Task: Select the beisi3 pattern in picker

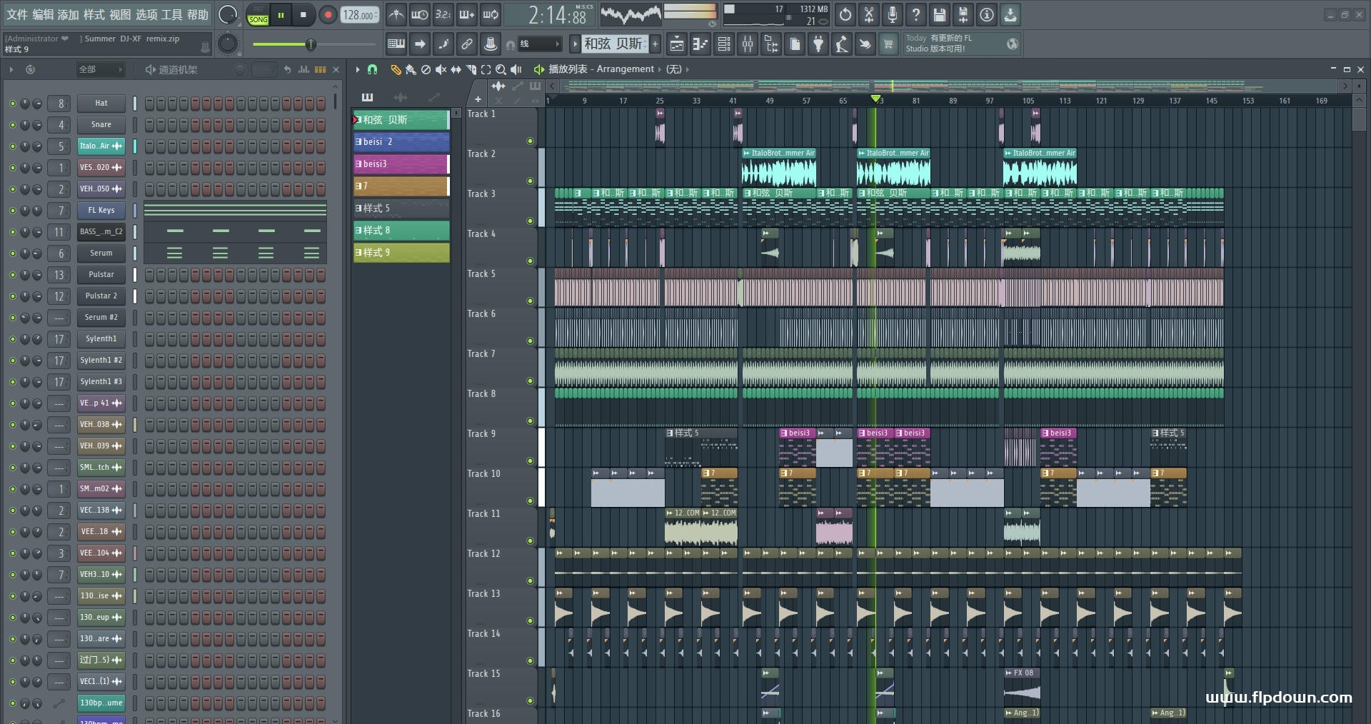Action: click(401, 164)
